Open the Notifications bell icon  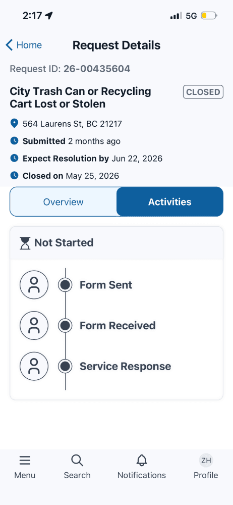(x=142, y=460)
